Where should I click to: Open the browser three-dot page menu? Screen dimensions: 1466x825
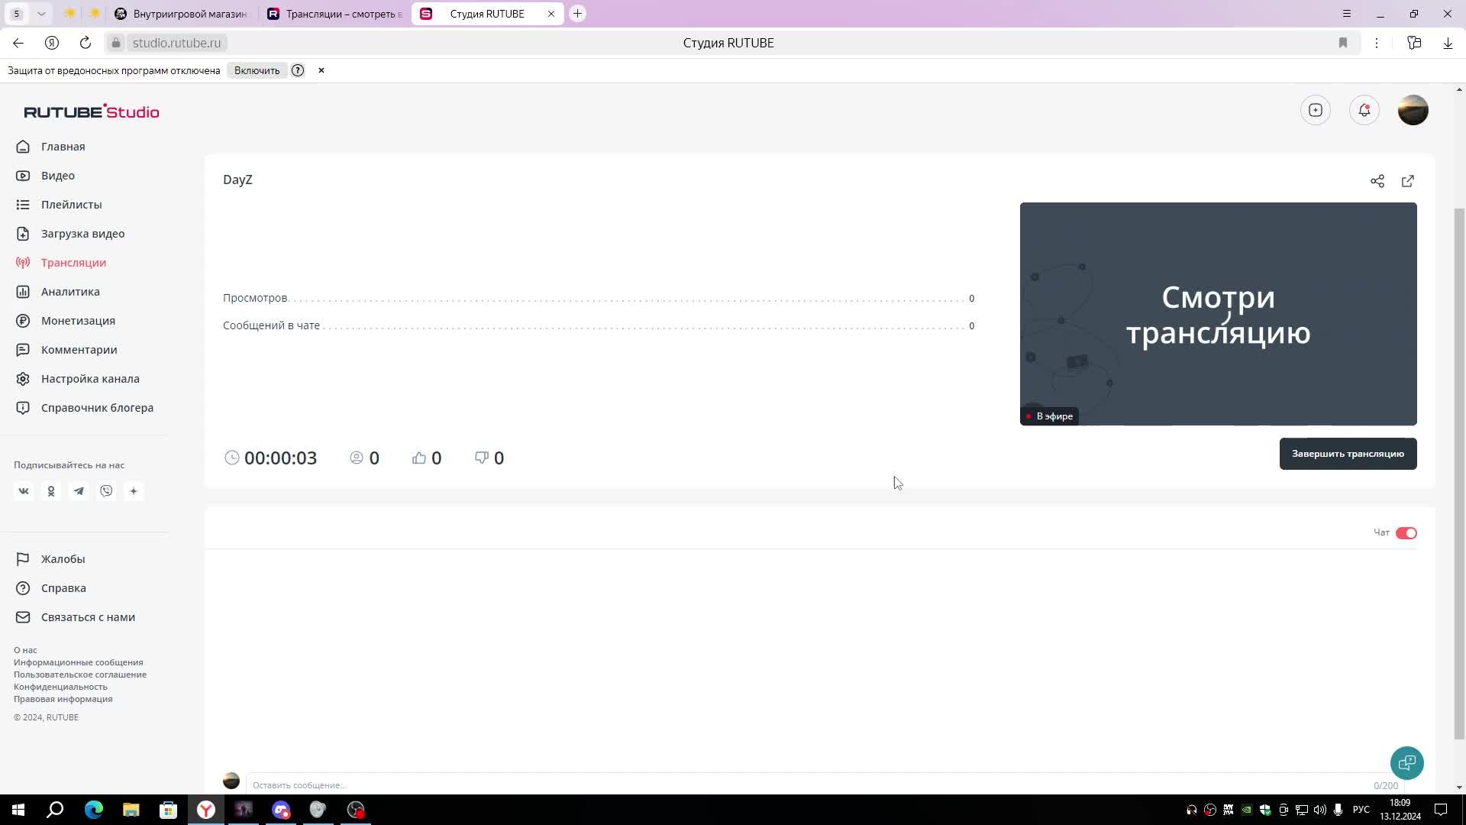1376,43
